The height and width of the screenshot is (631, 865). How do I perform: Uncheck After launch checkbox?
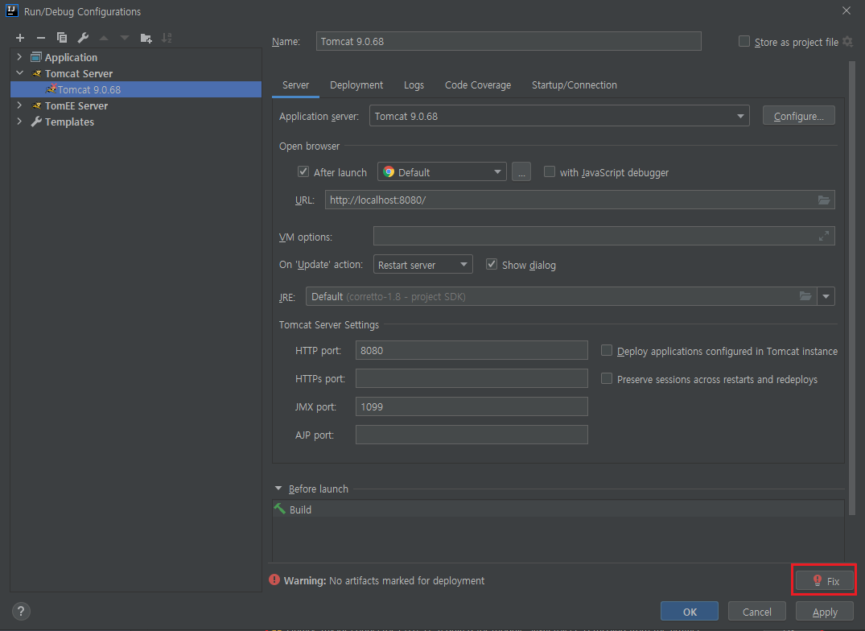point(303,171)
